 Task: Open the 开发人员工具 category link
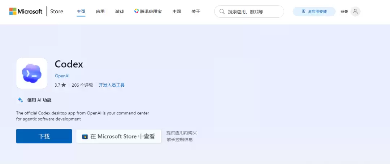pyautogui.click(x=112, y=85)
